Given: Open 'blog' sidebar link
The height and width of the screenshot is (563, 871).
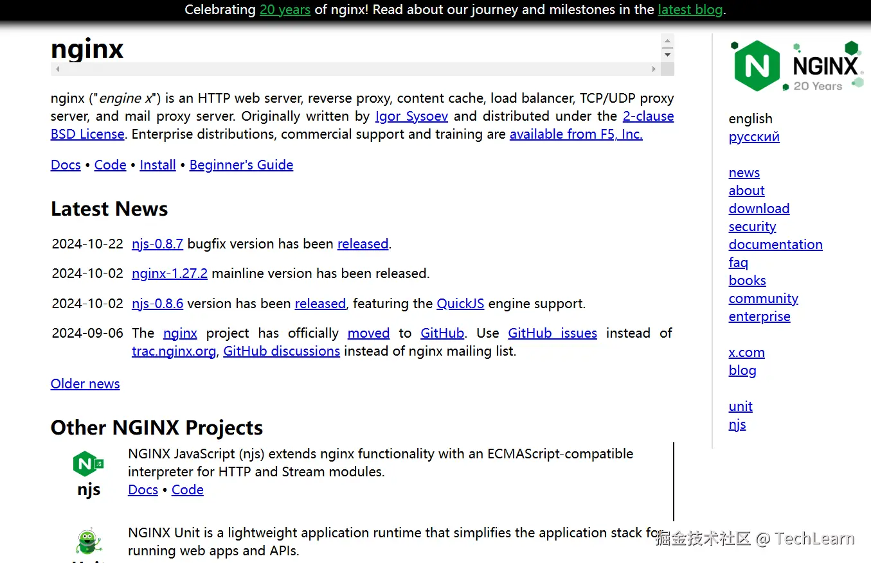Looking at the screenshot, I should (x=742, y=370).
